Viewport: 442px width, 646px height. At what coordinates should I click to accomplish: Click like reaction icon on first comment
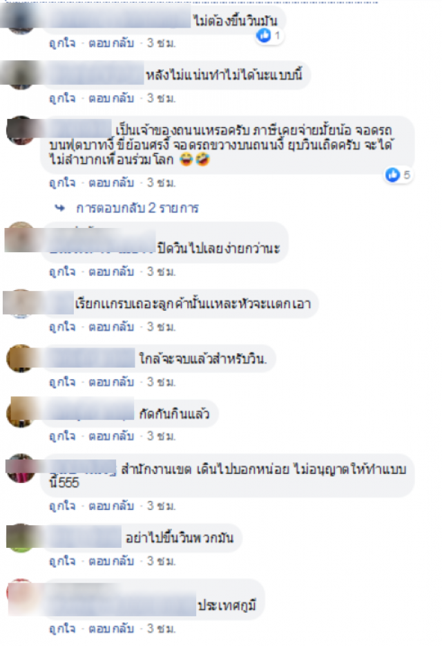point(264,35)
